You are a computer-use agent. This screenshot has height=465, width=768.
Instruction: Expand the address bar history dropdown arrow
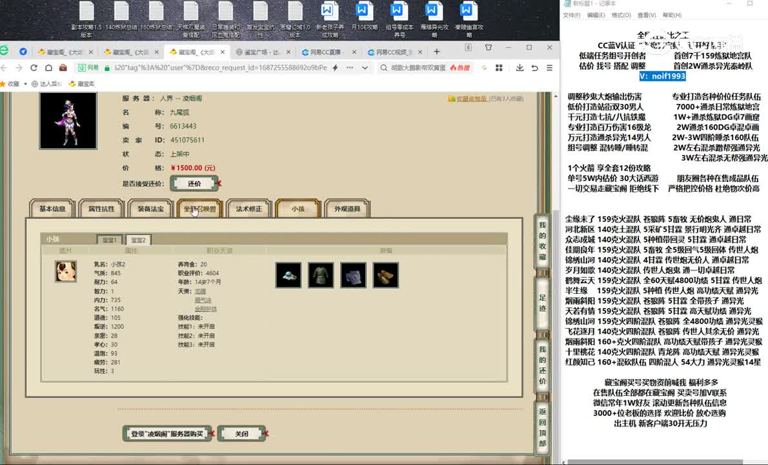(x=365, y=68)
